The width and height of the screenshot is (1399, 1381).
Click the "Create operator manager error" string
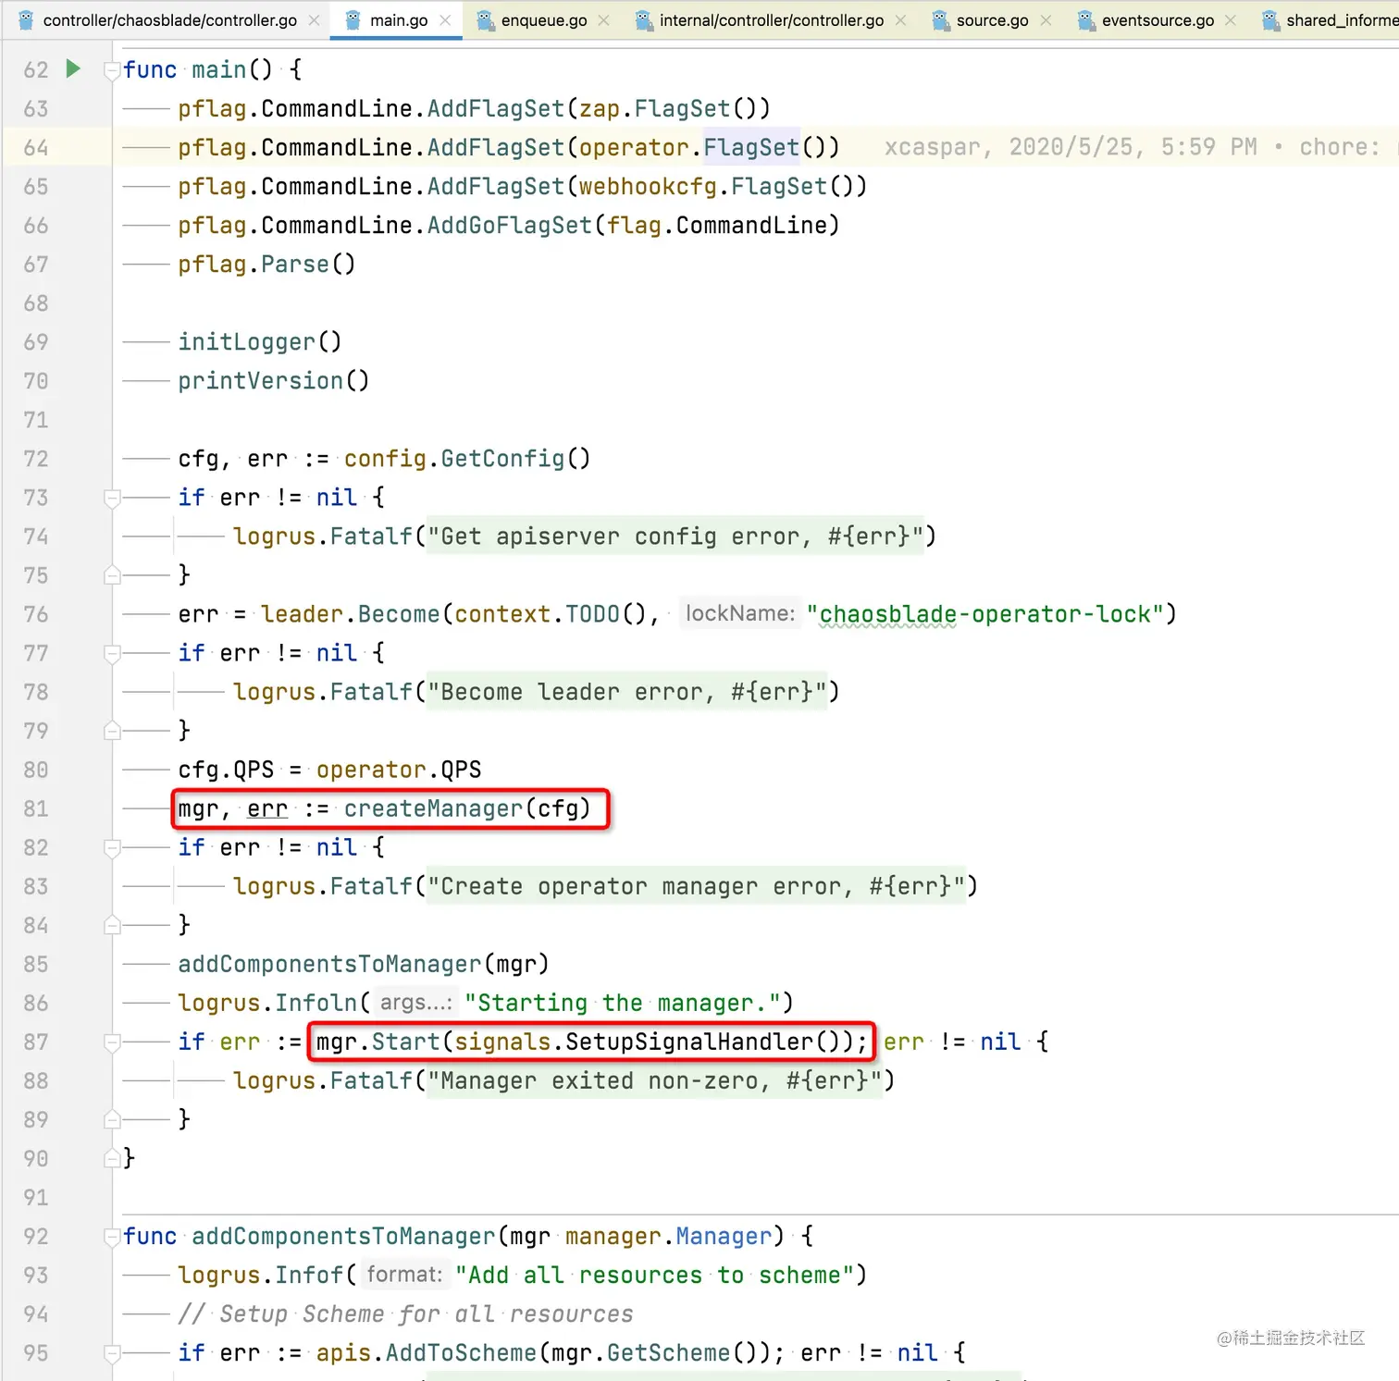coord(696,886)
